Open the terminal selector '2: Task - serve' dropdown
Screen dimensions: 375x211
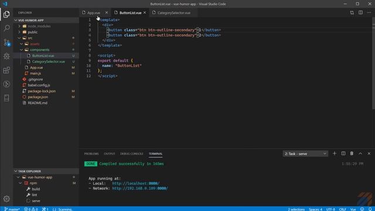click(x=305, y=154)
